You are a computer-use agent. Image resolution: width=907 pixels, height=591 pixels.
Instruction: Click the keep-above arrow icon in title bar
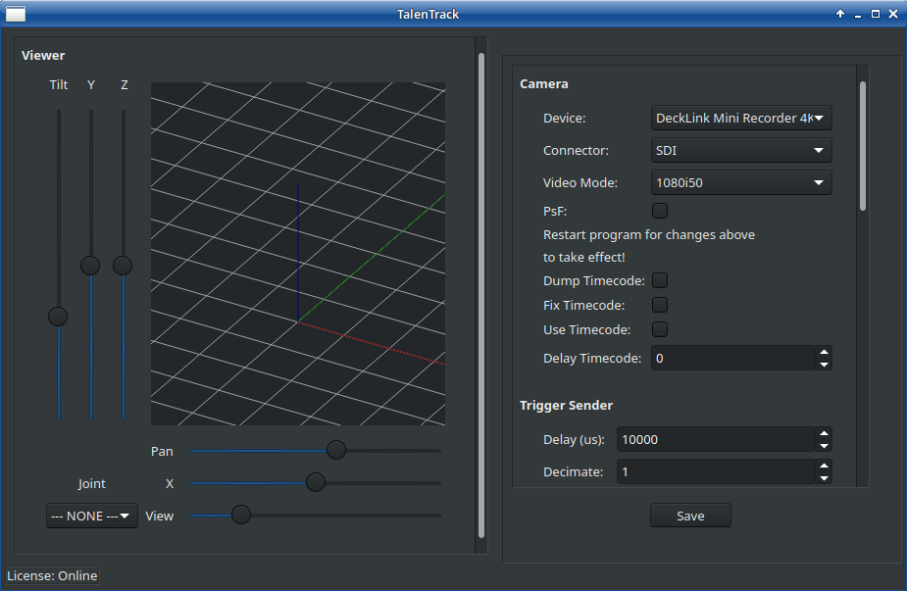coord(840,14)
